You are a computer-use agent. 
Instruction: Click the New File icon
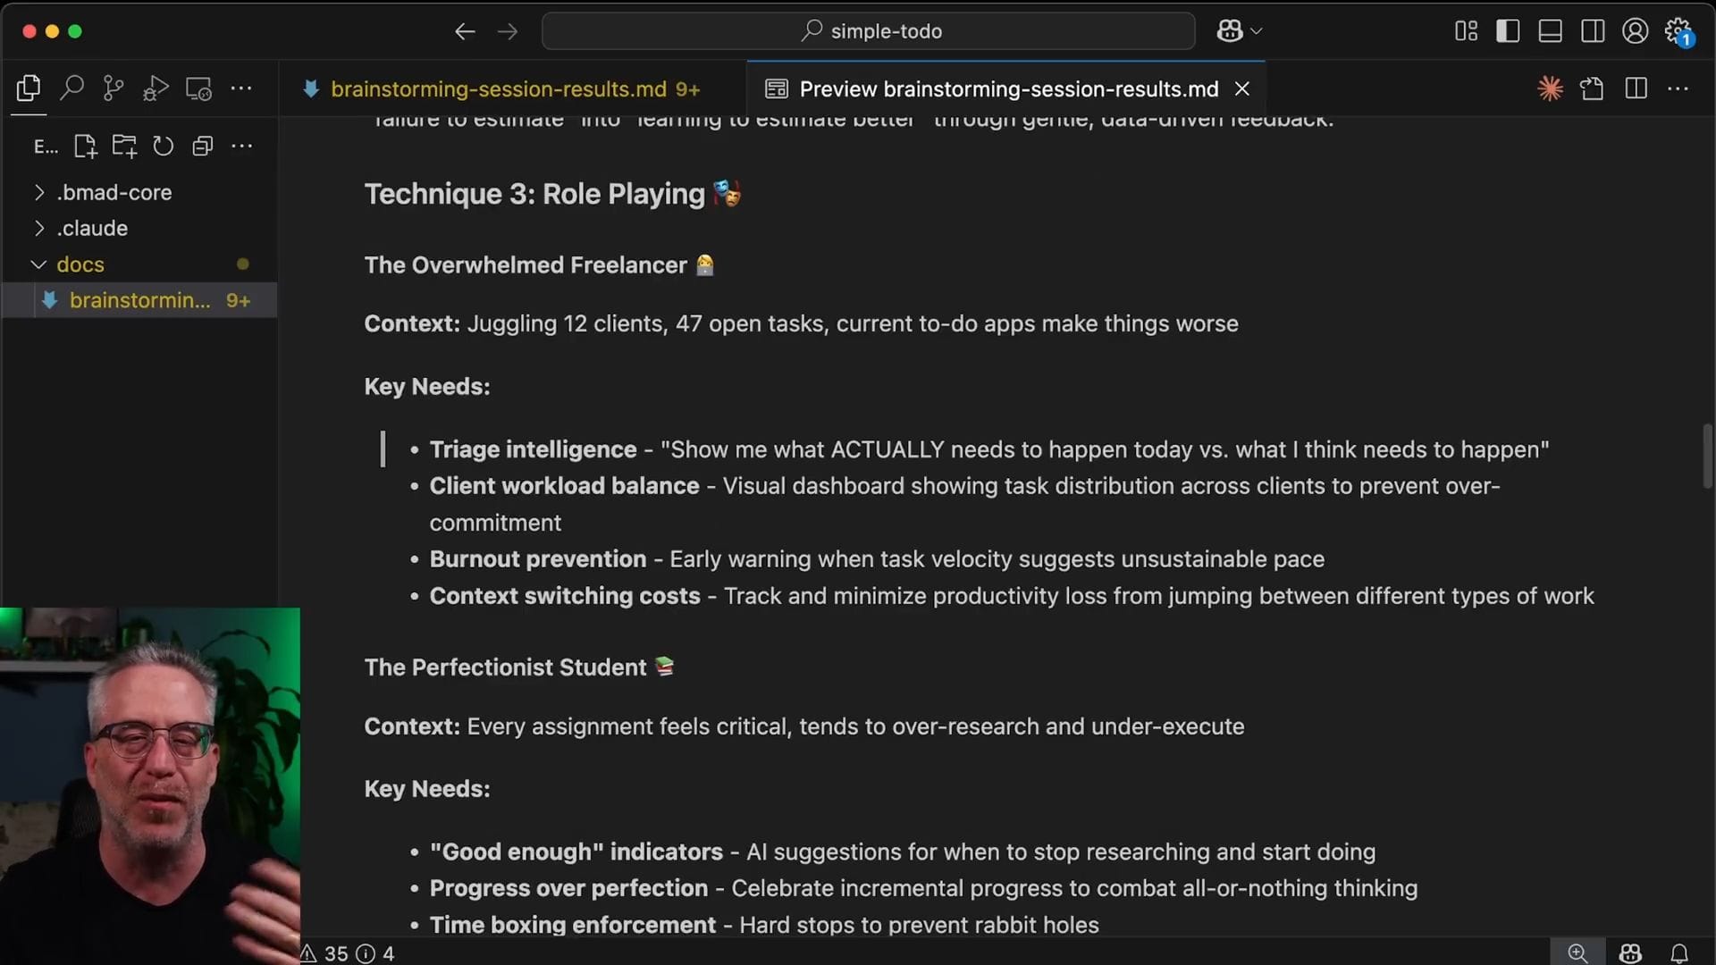click(85, 146)
